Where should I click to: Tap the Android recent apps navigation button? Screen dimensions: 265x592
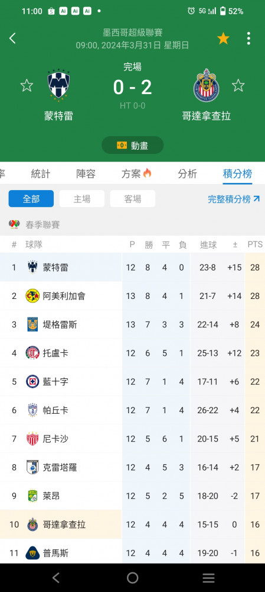click(x=208, y=578)
